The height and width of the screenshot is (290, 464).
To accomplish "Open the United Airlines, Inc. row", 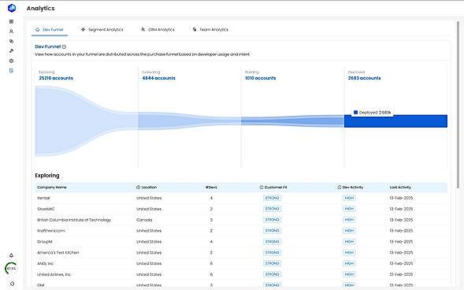I will coord(241,274).
